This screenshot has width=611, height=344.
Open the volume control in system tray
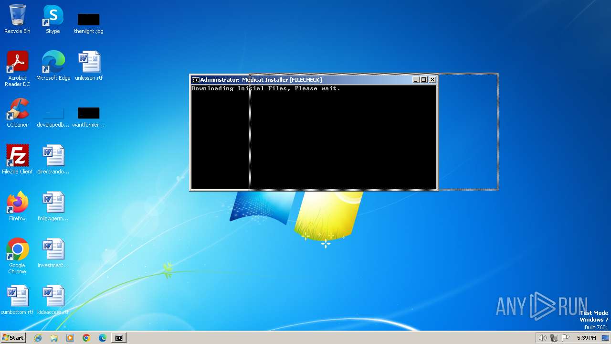click(x=543, y=338)
